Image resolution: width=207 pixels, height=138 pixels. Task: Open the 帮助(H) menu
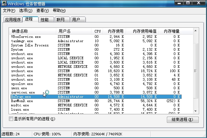tap(59, 11)
